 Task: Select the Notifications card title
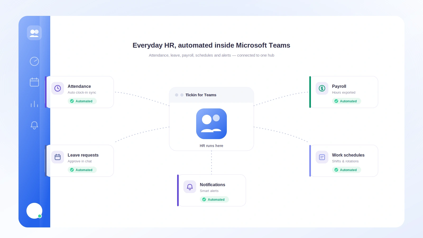pos(213,185)
